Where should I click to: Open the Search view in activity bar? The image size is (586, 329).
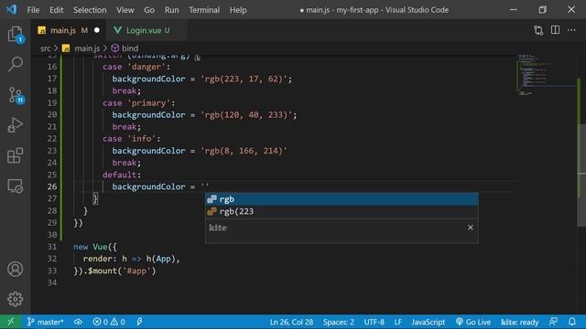point(15,64)
